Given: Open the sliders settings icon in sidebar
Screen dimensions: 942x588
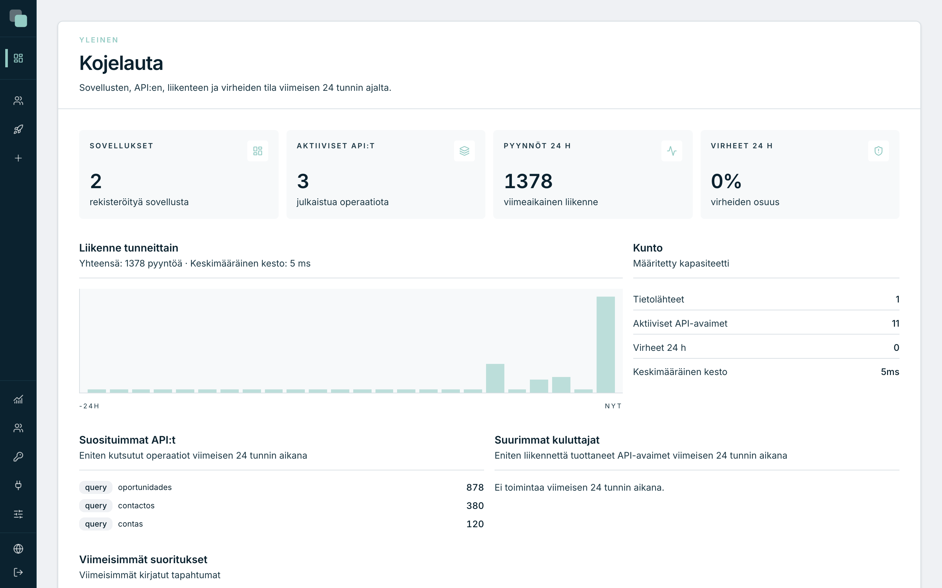Looking at the screenshot, I should pos(18,514).
